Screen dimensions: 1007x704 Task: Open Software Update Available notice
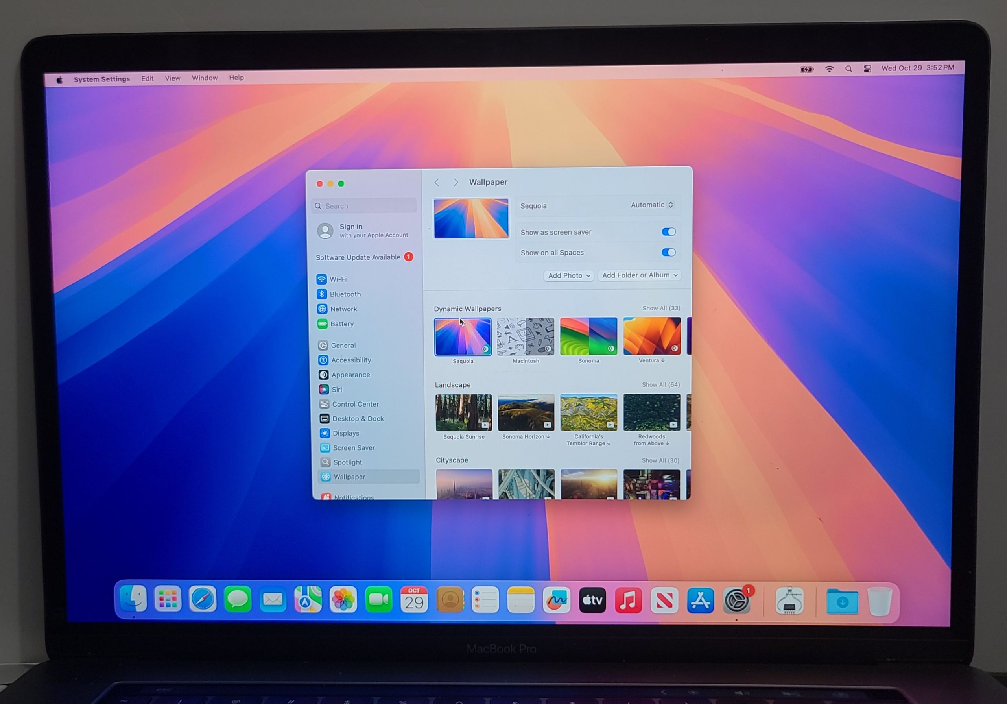click(x=365, y=257)
